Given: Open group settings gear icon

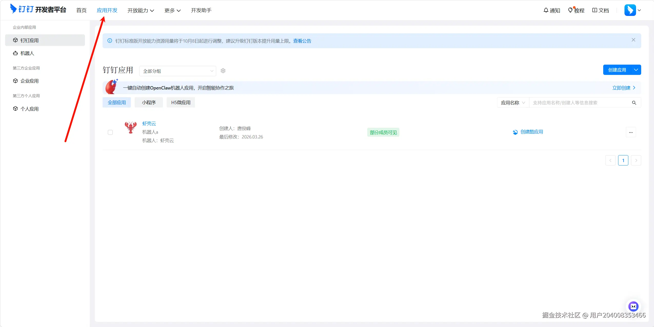Looking at the screenshot, I should click(223, 71).
